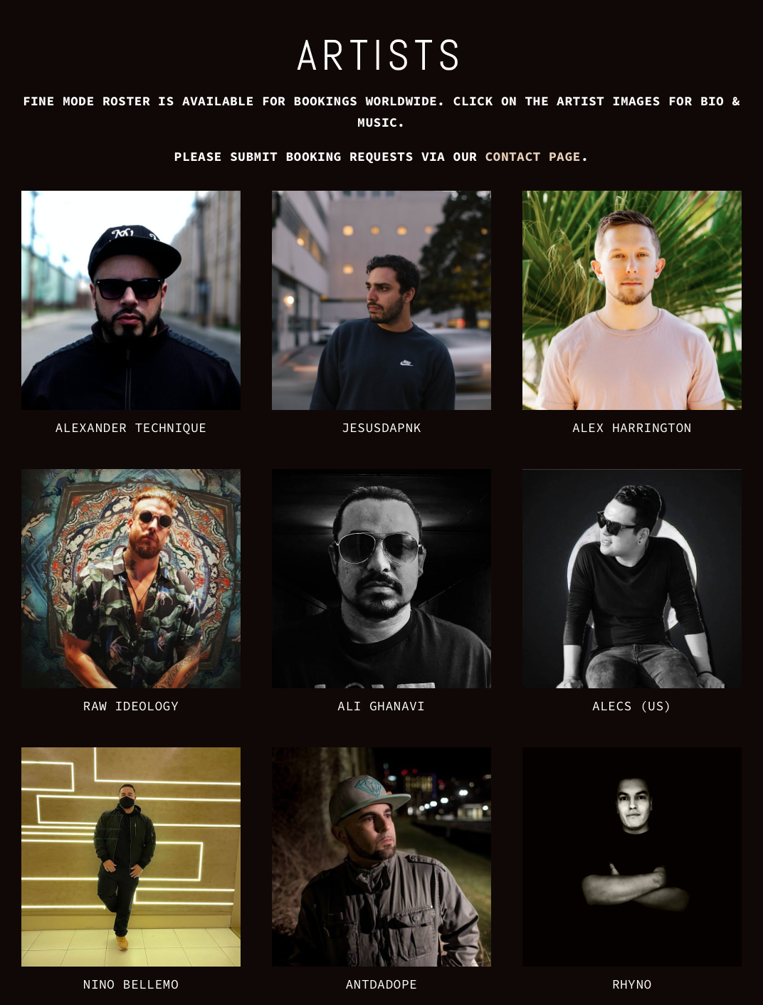Select the Rhyno name label
Image resolution: width=763 pixels, height=1005 pixels.
632,984
